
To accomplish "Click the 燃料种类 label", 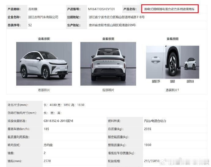I will click(x=114, y=121).
